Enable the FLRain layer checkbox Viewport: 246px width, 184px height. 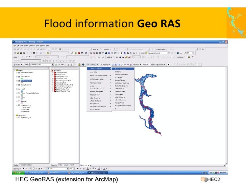tap(19, 97)
